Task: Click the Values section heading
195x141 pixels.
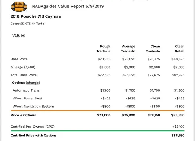Action: tap(18, 35)
